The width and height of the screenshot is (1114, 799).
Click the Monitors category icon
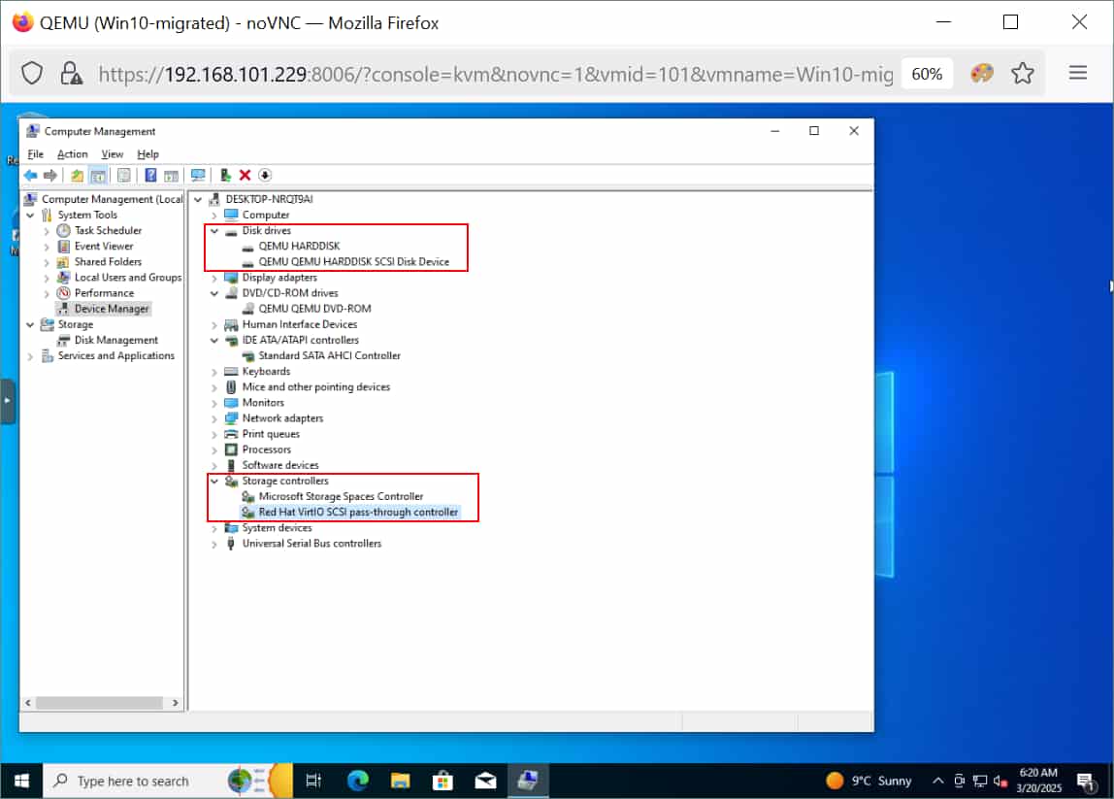(x=231, y=403)
